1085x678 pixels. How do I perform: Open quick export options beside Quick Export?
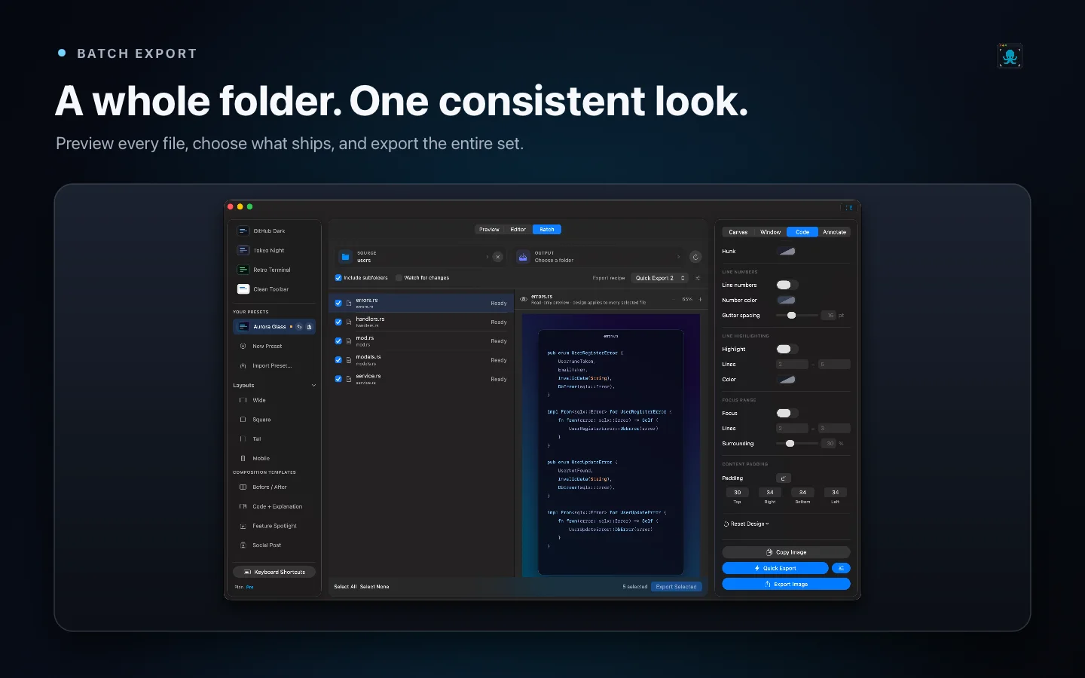[841, 568]
